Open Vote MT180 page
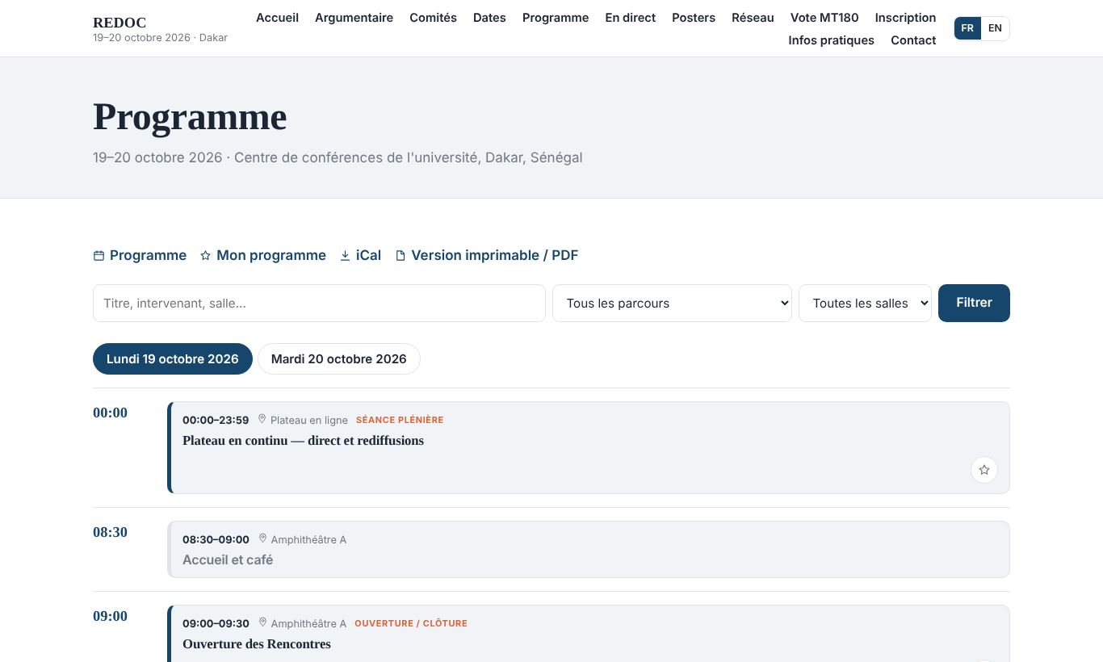The image size is (1103, 662). (x=824, y=18)
